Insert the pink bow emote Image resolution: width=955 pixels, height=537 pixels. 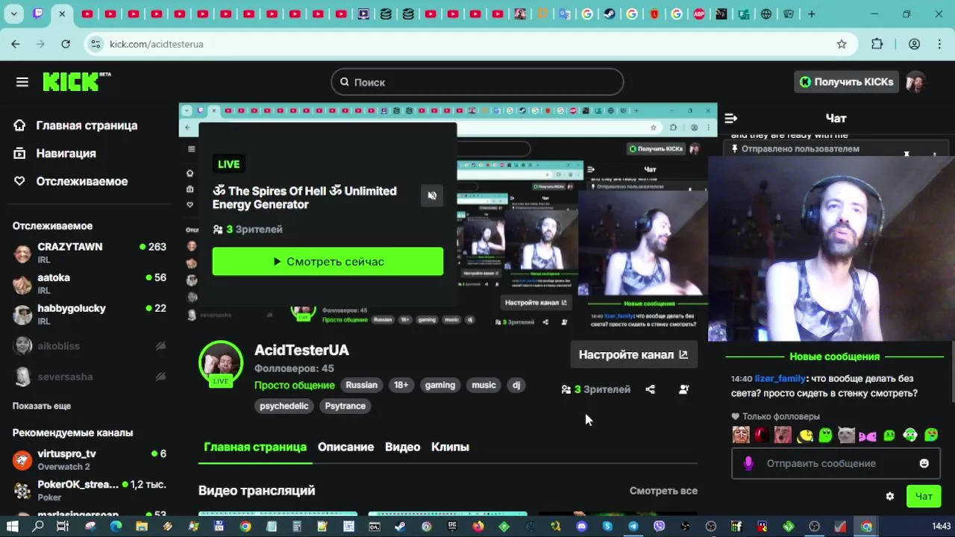868,436
